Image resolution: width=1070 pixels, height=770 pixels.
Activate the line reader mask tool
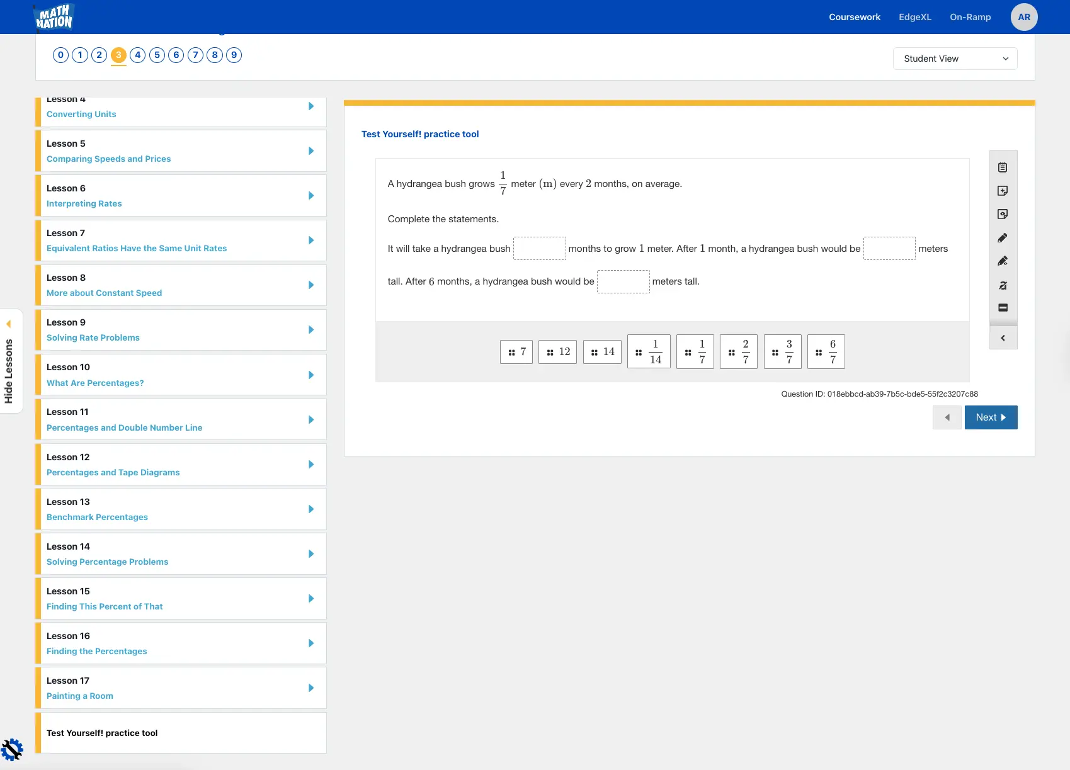pos(1003,308)
